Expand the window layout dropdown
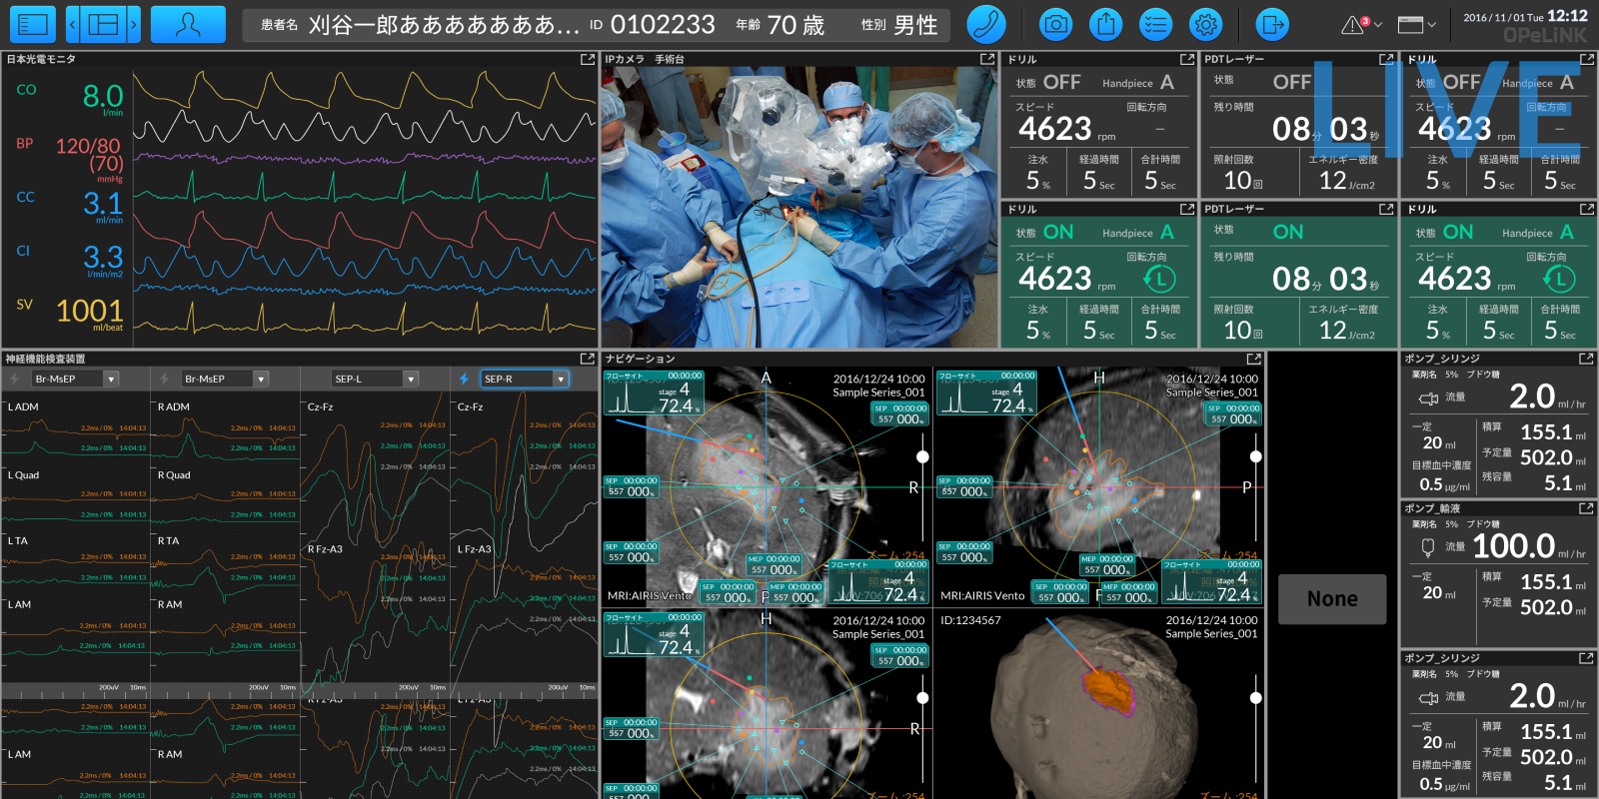1599x799 pixels. click(x=1416, y=25)
